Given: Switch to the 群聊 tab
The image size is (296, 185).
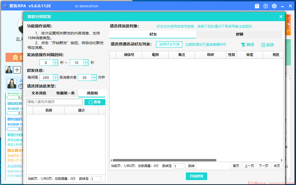Looking at the screenshot, I should tap(239, 34).
